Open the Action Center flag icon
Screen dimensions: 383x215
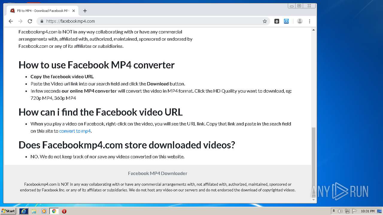(355, 211)
